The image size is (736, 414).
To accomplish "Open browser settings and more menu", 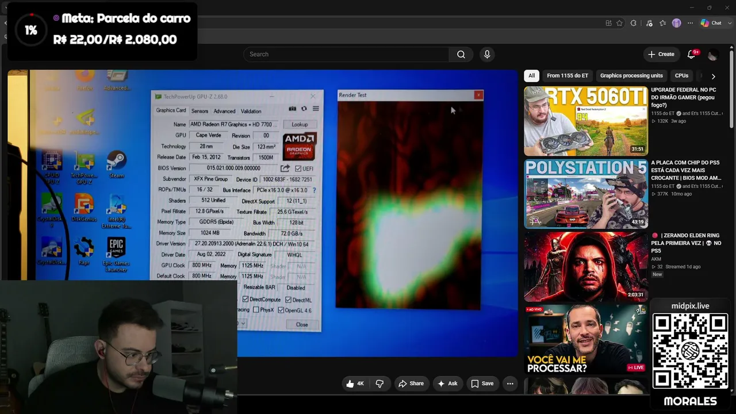I will tap(690, 23).
